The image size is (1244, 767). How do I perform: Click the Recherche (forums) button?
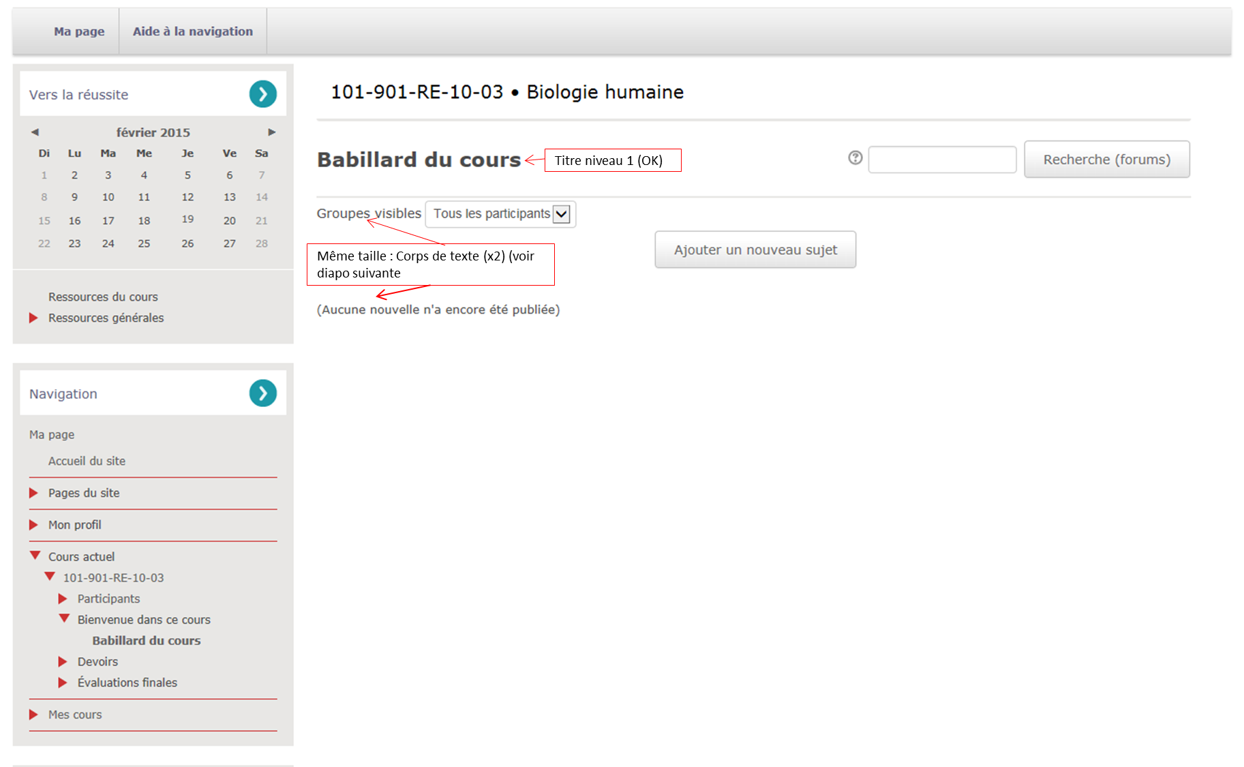(1106, 160)
